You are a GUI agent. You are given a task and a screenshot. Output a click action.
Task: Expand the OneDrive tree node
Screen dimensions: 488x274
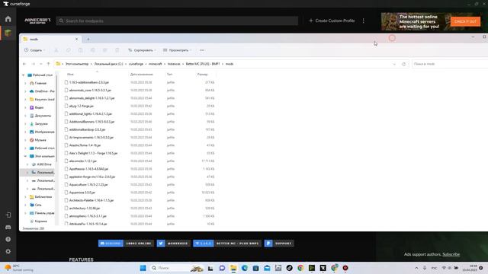tap(25, 91)
